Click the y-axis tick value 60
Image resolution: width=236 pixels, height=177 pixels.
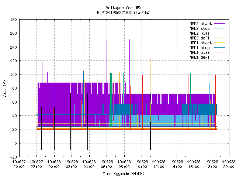pyautogui.click(x=14, y=102)
